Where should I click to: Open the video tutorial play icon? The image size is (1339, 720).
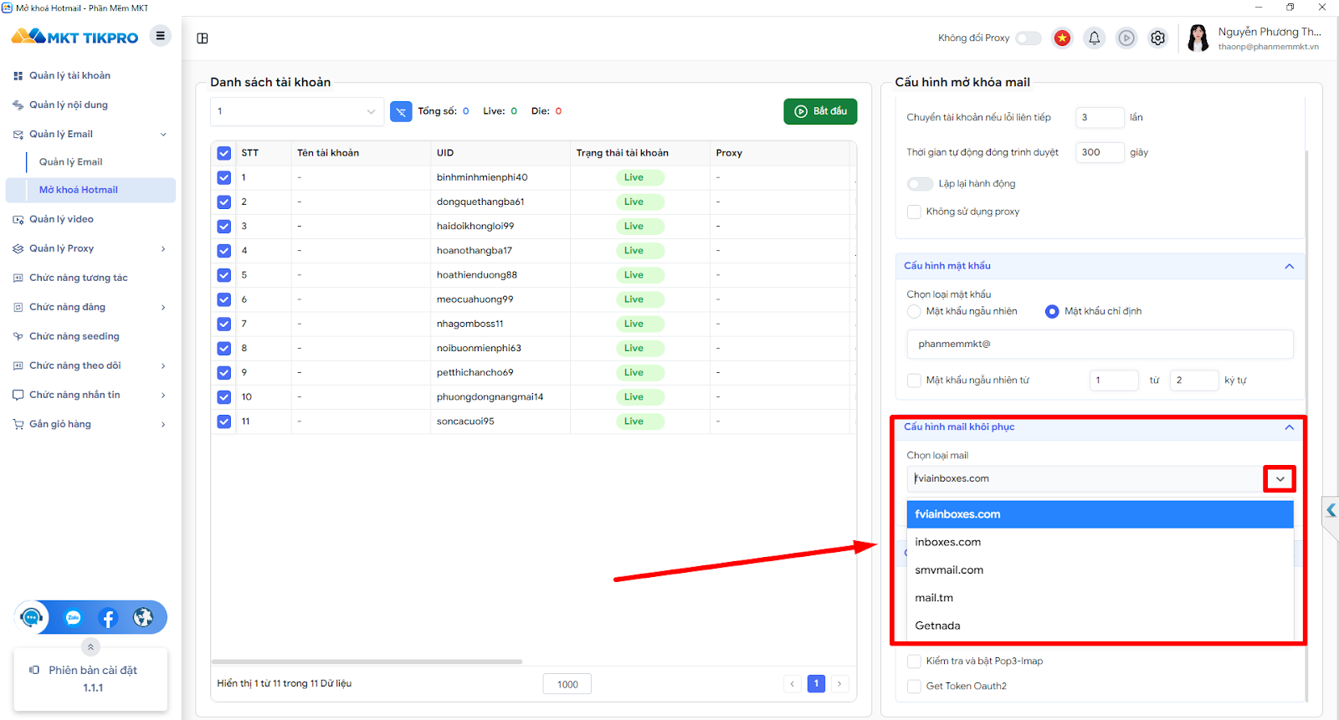point(1126,38)
